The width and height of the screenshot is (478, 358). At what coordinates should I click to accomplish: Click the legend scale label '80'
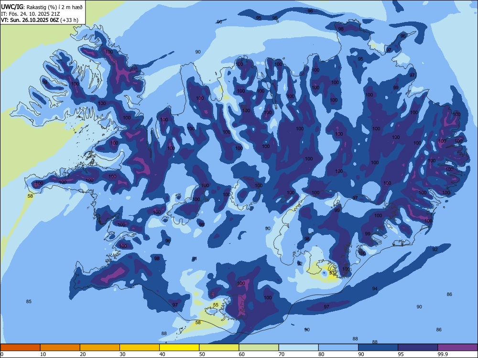point(321,354)
